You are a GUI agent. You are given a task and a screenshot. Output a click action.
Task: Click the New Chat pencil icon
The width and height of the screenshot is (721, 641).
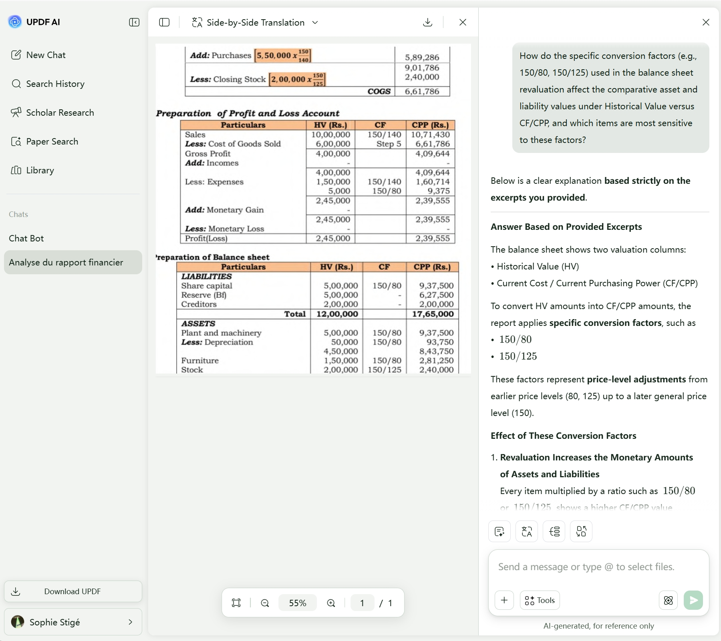(16, 55)
